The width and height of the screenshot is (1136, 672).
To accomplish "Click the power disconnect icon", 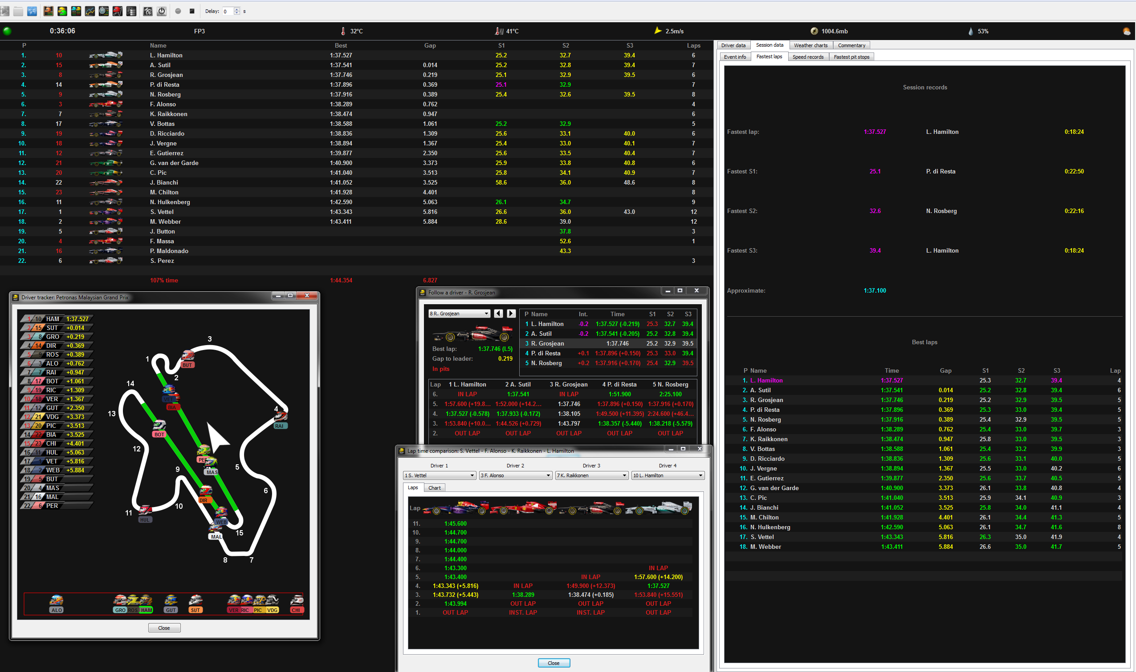I will click(161, 11).
